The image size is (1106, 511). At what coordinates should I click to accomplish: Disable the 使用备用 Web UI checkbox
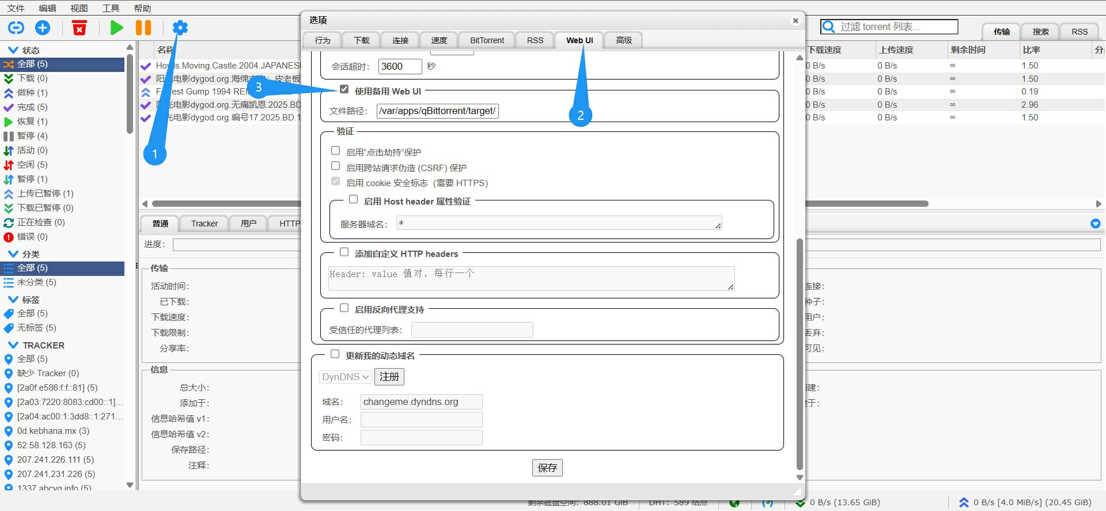point(344,89)
